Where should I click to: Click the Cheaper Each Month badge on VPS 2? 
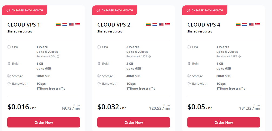(x=115, y=10)
